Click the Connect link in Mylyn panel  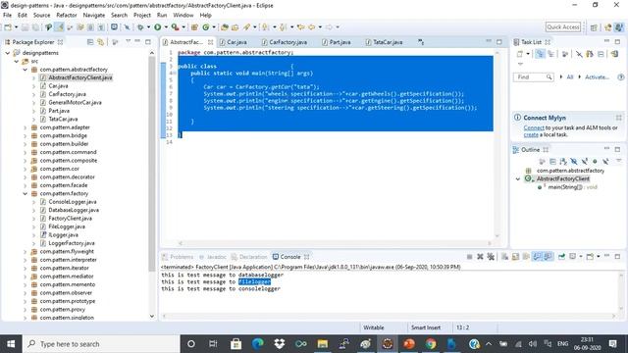point(534,127)
